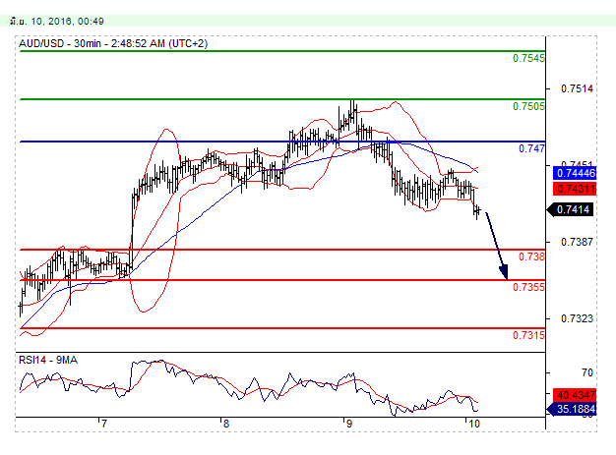Image resolution: width=616 pixels, height=455 pixels.
Task: Click the 0.7323 price axis value
Action: click(577, 318)
